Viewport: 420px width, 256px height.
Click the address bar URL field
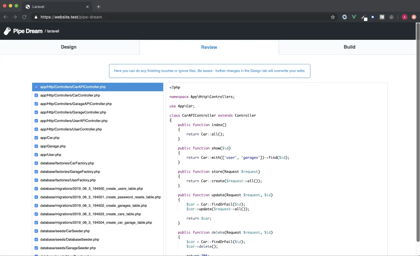183,17
